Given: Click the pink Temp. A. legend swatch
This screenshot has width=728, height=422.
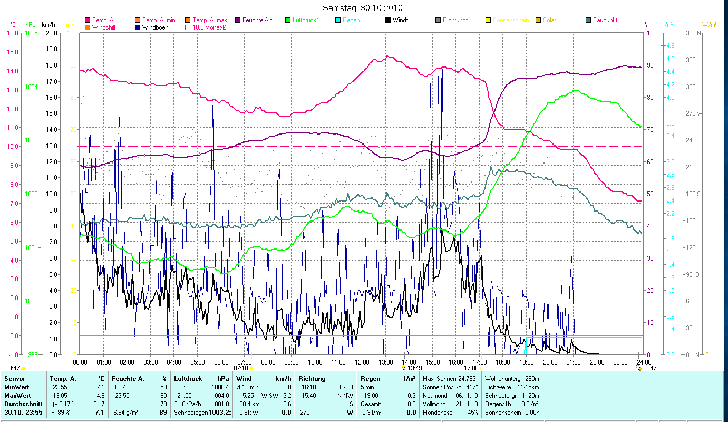Looking at the screenshot, I should [87, 20].
